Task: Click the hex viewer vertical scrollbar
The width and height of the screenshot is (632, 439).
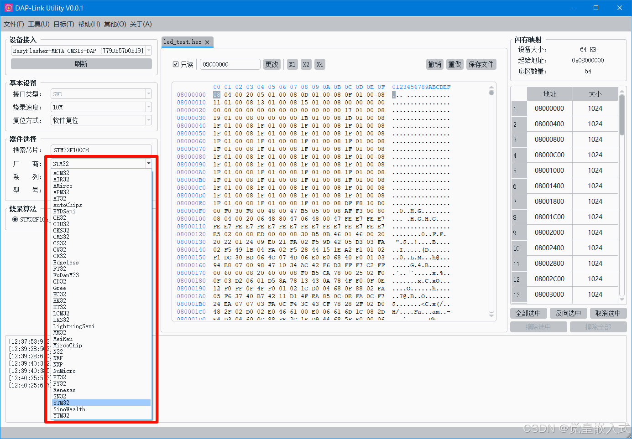Action: coord(491,201)
